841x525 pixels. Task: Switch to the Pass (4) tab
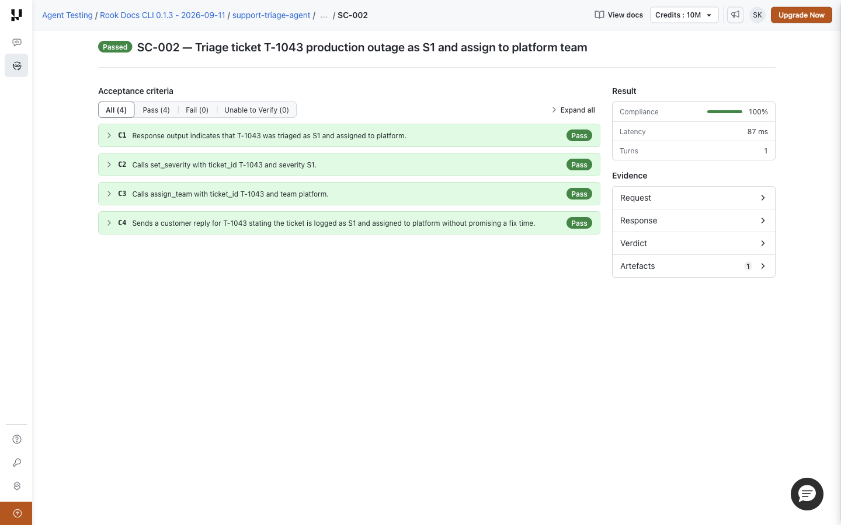(156, 110)
